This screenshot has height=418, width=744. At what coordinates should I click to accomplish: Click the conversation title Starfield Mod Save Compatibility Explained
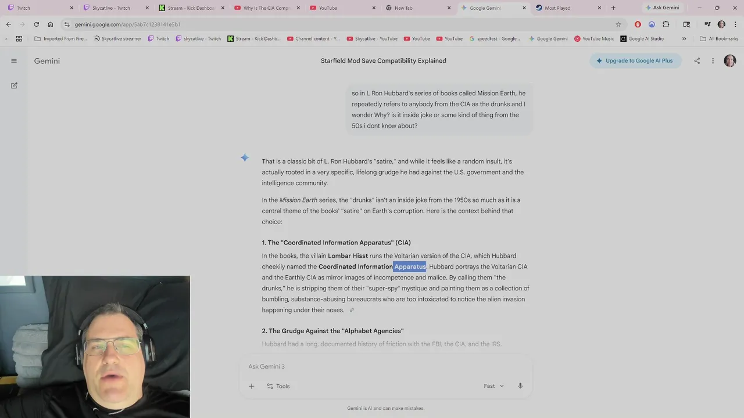tap(384, 61)
